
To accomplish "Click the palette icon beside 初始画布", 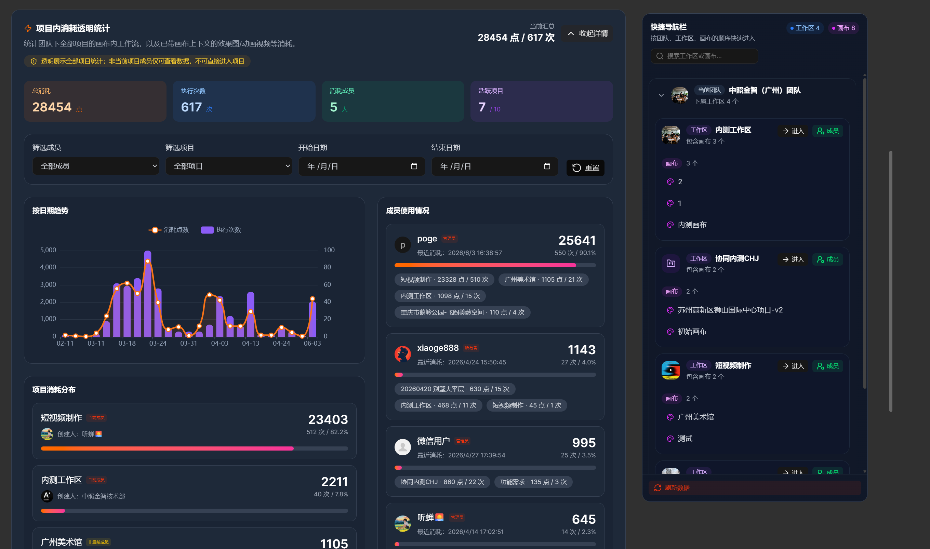I will point(670,332).
